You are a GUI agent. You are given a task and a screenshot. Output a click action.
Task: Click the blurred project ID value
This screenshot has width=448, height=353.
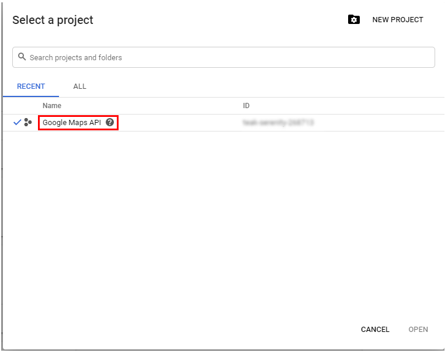click(278, 123)
